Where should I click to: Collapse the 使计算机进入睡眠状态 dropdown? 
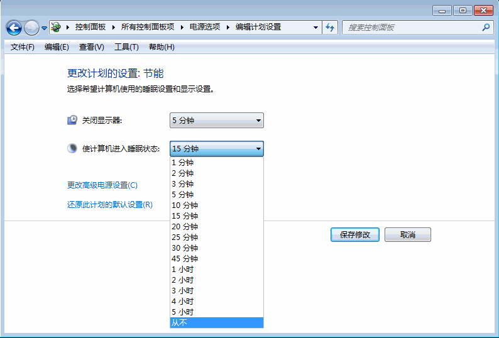(258, 149)
